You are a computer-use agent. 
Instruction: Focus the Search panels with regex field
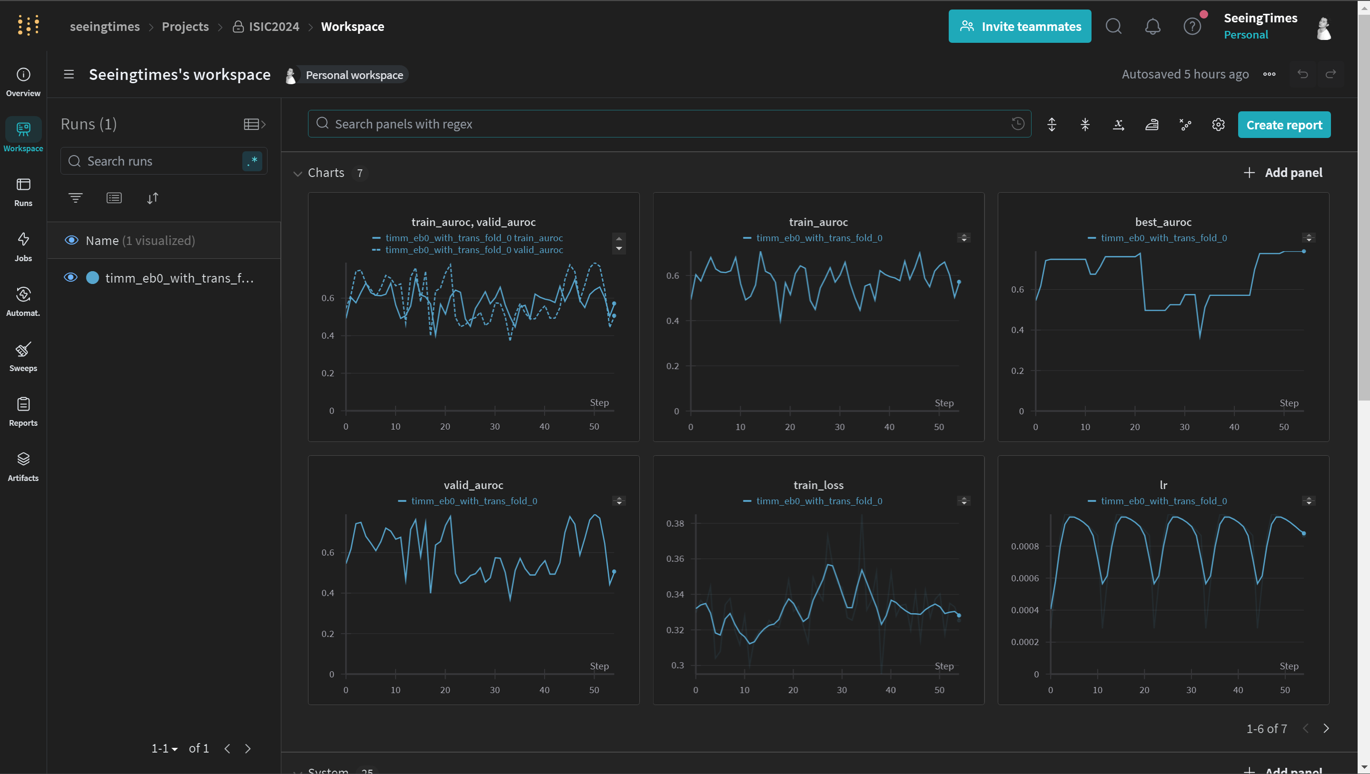click(x=669, y=124)
